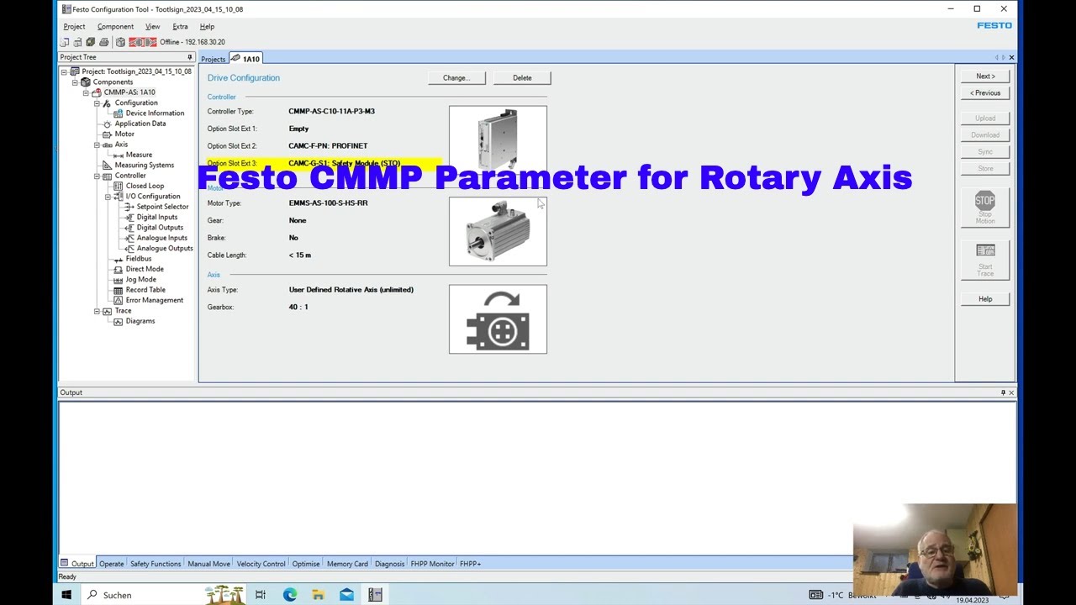Click the Next > button
The height and width of the screenshot is (605, 1076).
(985, 76)
